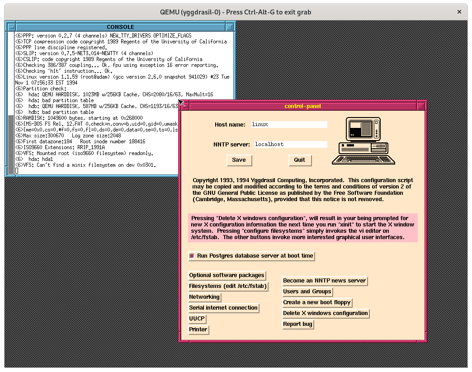The image size is (472, 372).
Task: Click Become an NNTP news server
Action: tap(325, 281)
